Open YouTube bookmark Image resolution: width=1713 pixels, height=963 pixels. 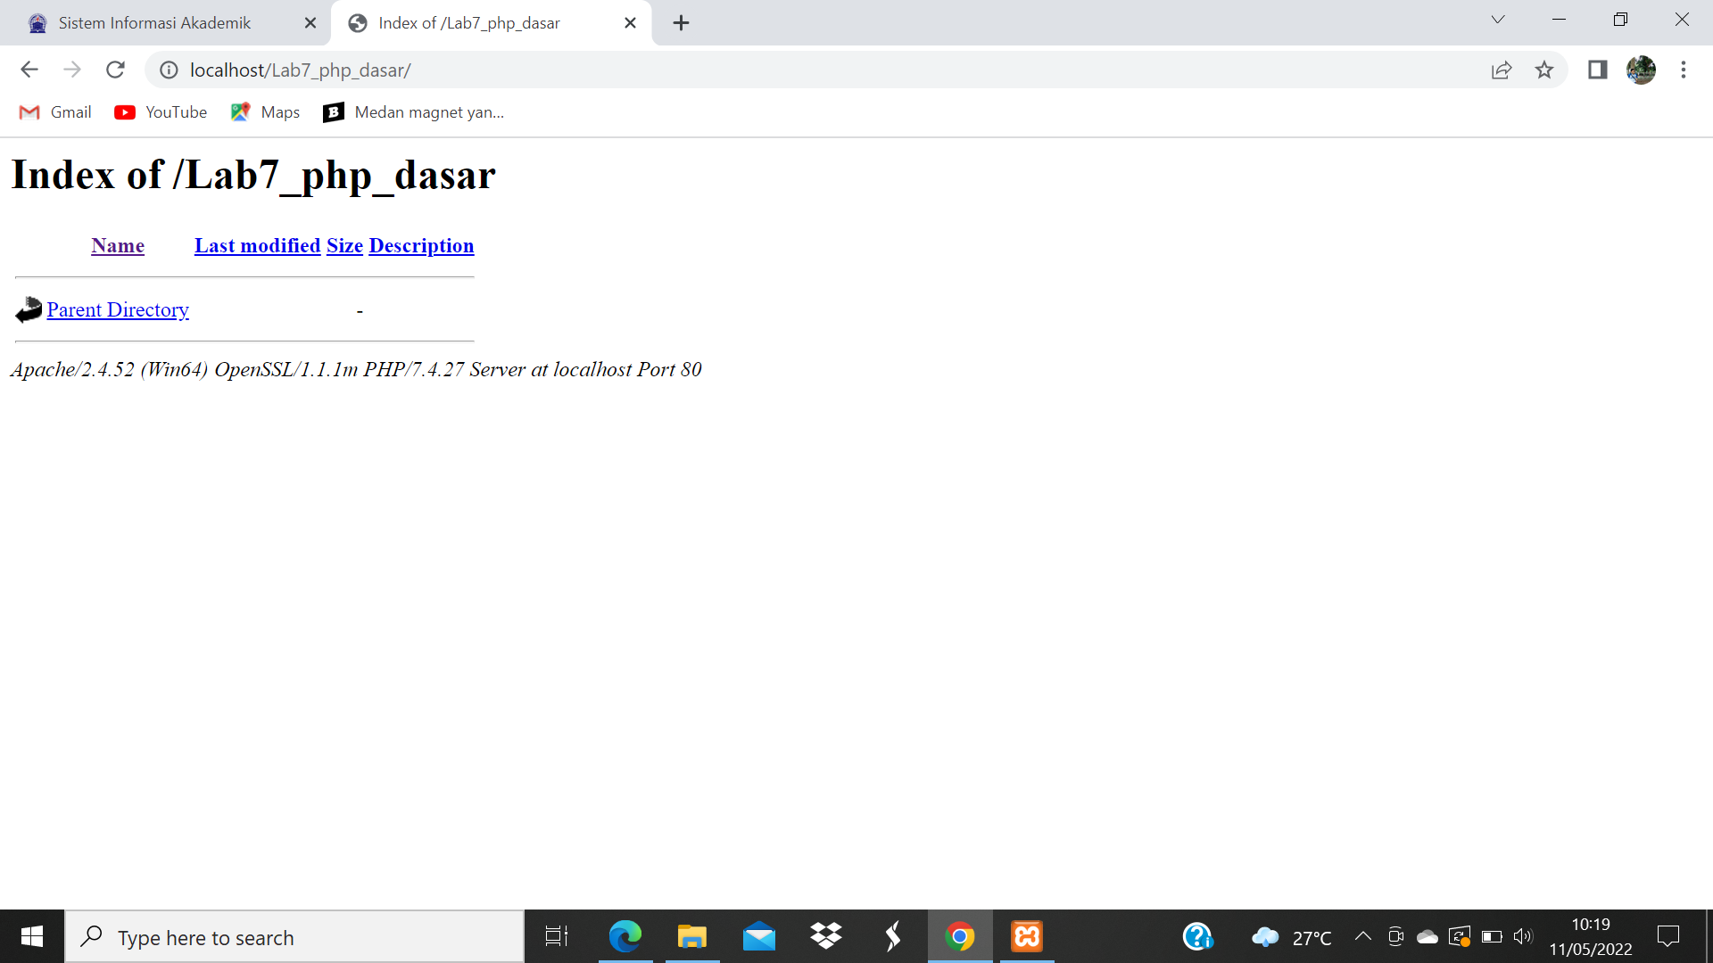160,111
